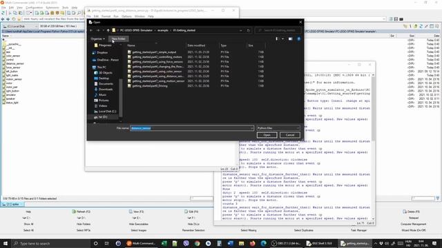Open Run menu in the IDLE editor
The image size is (442, 248).
pyautogui.click(x=116, y=17)
